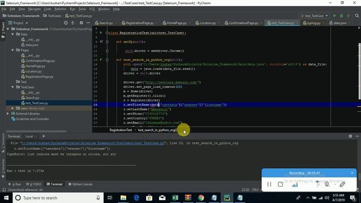Image resolution: width=361 pixels, height=203 pixels.
Task: Close the recording widget
Action: click(x=352, y=173)
